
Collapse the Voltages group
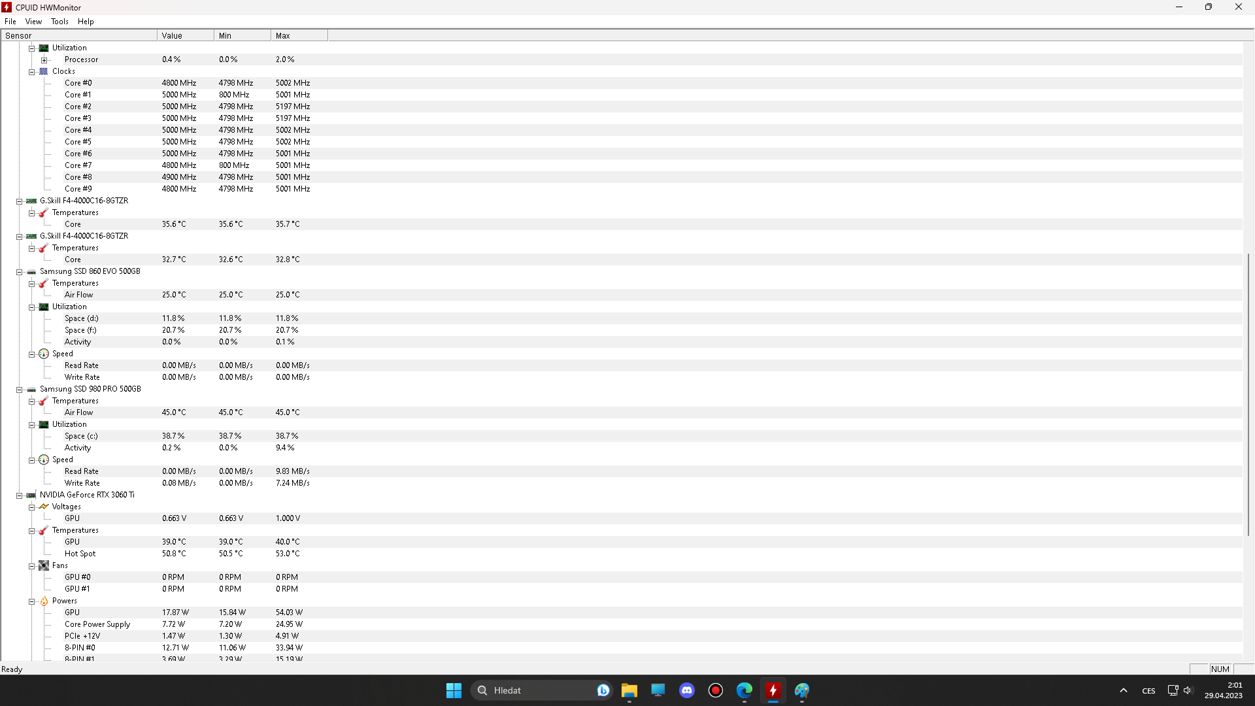pyautogui.click(x=31, y=507)
